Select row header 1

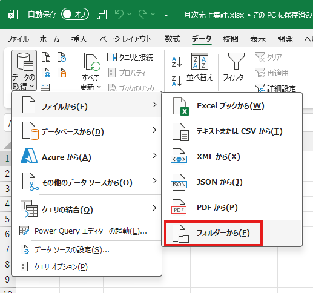coord(7,159)
